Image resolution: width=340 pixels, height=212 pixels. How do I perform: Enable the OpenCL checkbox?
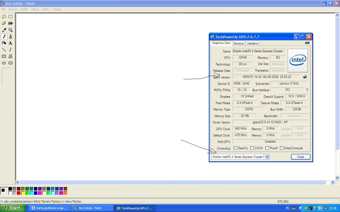click(235, 148)
